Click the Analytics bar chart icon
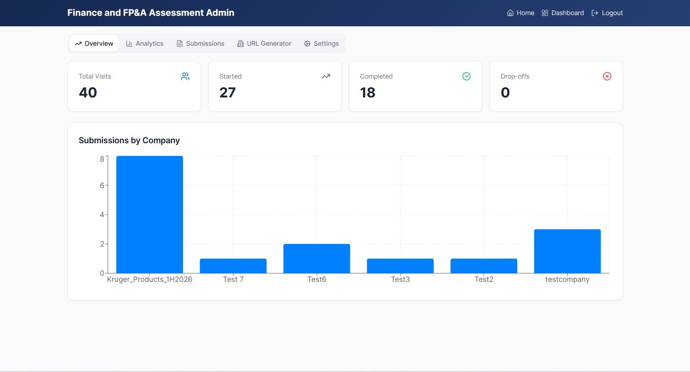This screenshot has height=372, width=690. (129, 44)
